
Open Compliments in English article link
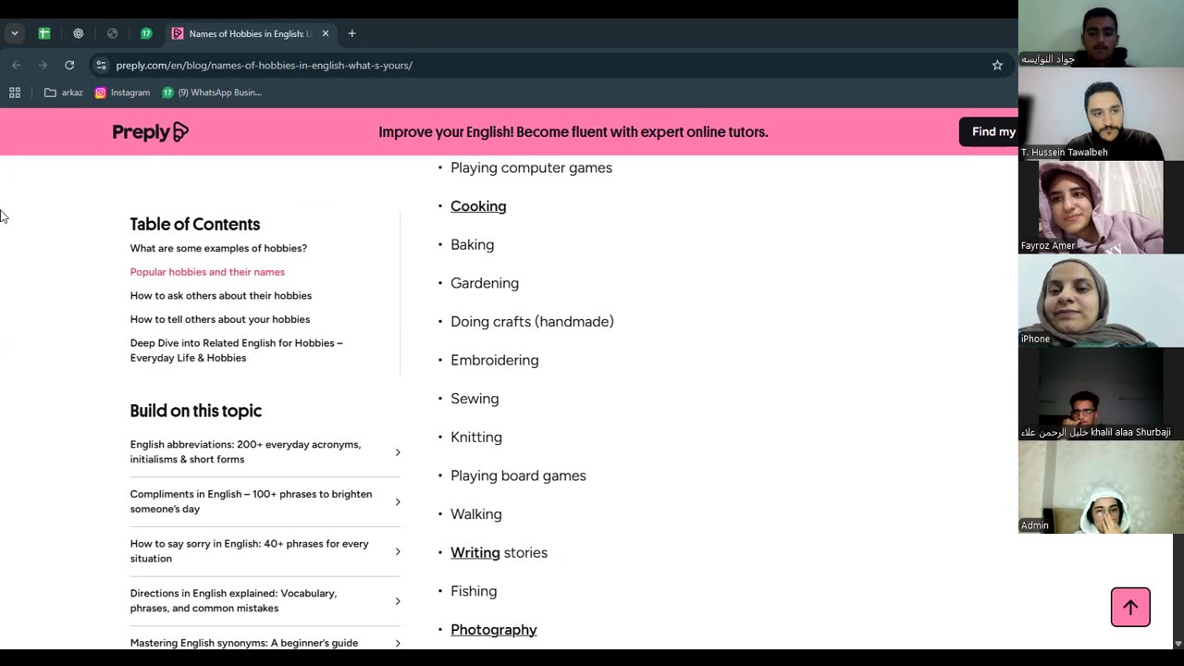[251, 501]
